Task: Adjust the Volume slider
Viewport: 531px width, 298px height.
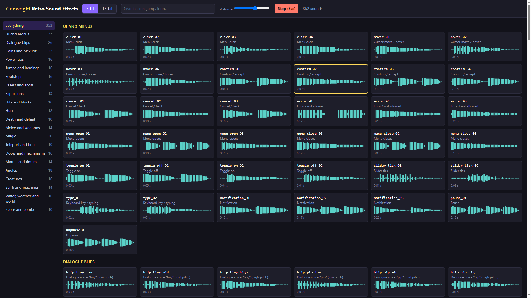Action: pos(252,8)
